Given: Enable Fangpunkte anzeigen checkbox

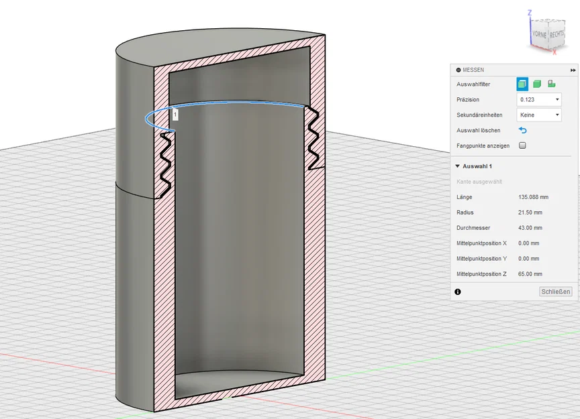Looking at the screenshot, I should click(522, 145).
